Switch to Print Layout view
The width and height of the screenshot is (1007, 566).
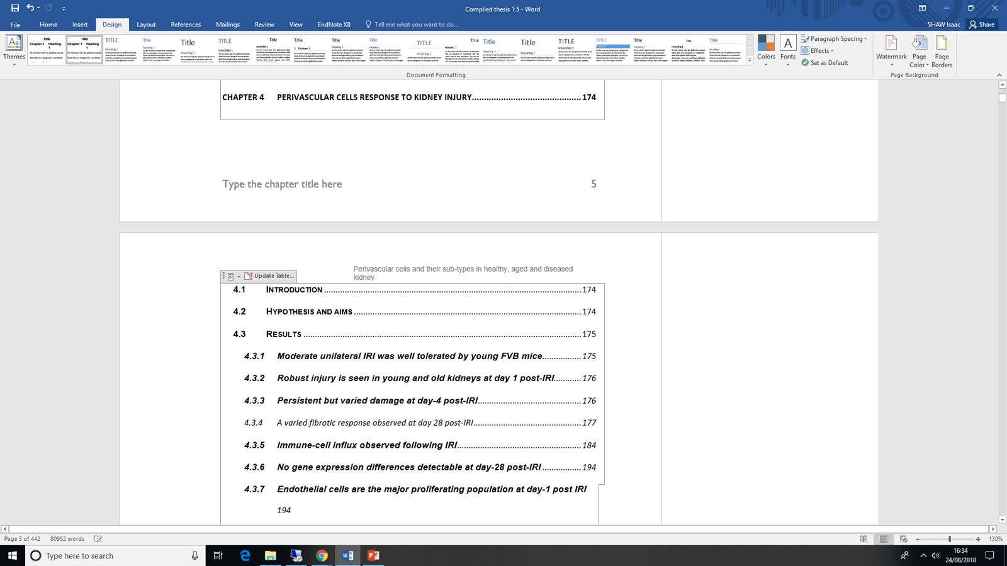tap(884, 539)
